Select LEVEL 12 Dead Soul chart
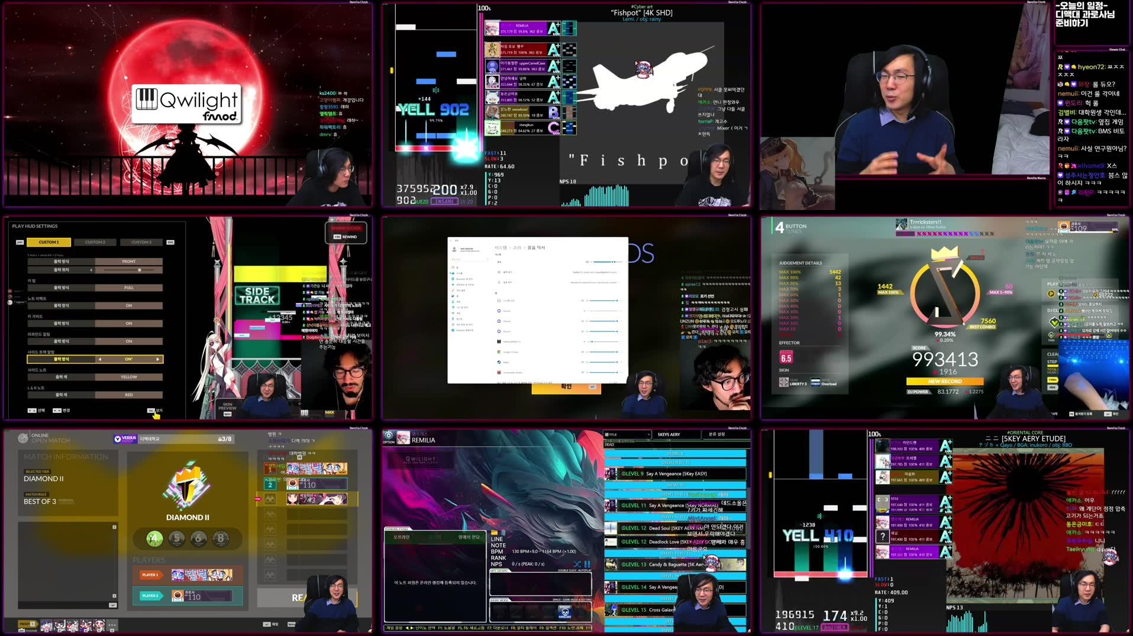1133x636 pixels. coord(675,528)
